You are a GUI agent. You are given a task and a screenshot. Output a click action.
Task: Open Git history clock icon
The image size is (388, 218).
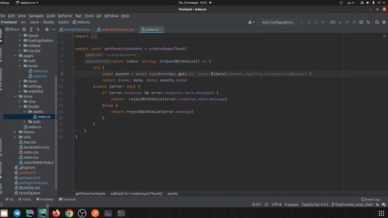361,22
